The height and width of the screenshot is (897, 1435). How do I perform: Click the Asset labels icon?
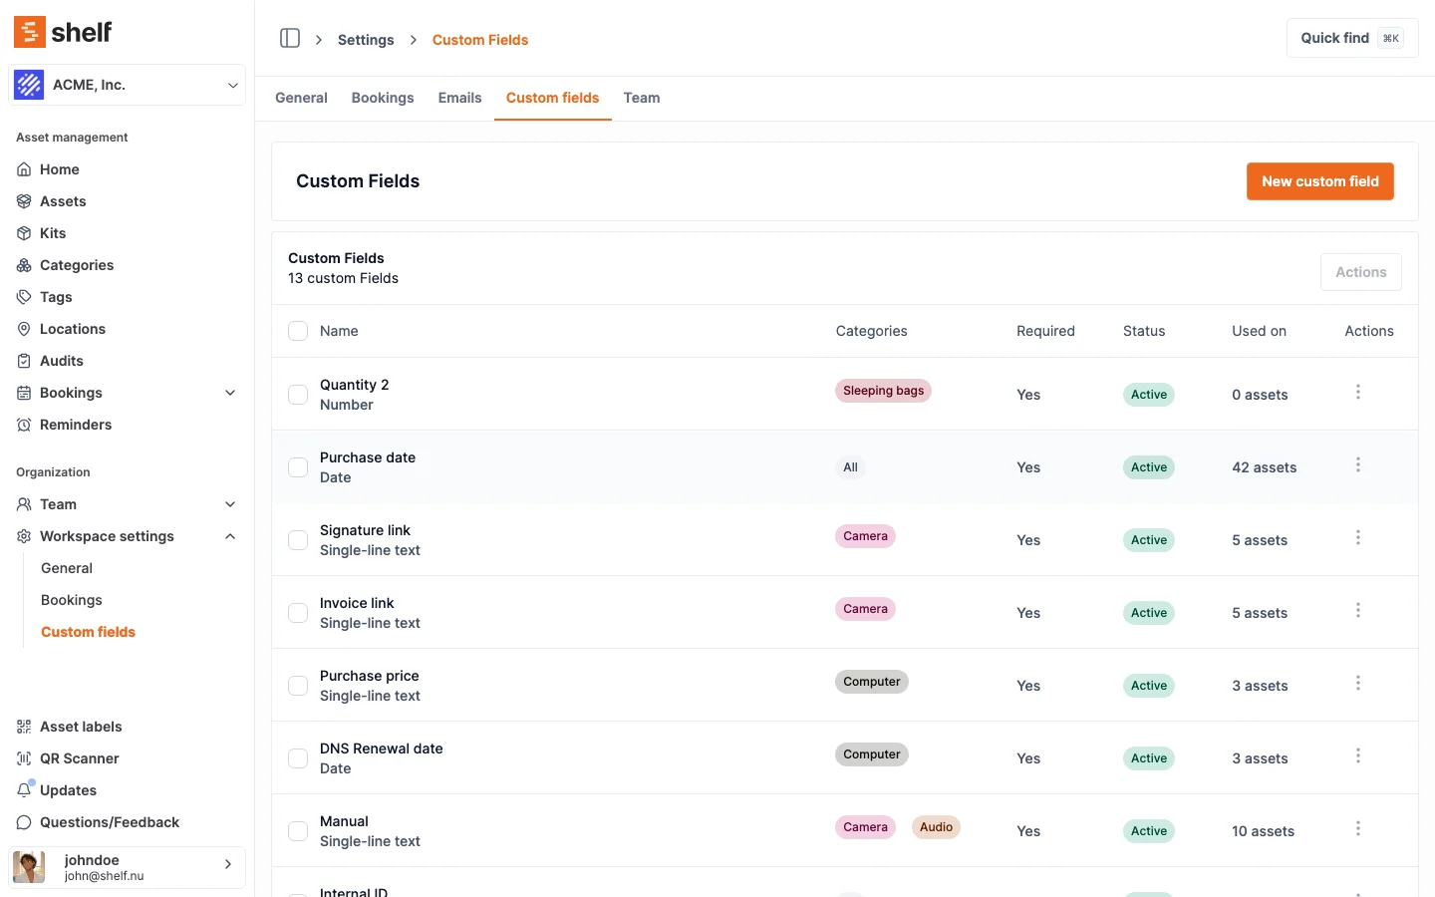pos(24,727)
